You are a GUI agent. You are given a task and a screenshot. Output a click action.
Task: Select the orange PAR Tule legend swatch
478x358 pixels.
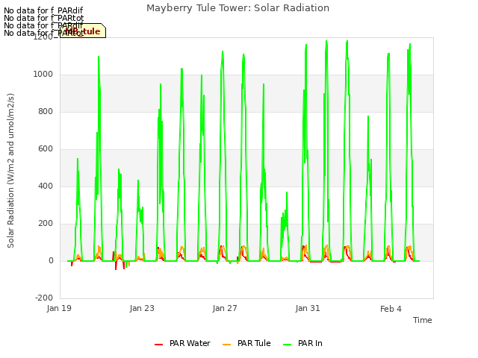[x=226, y=345]
